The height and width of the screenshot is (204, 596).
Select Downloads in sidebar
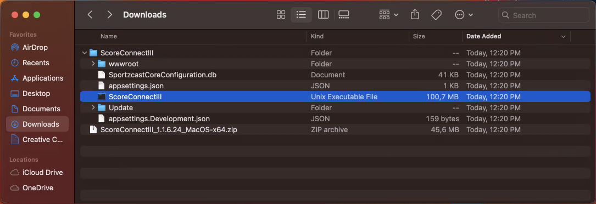pos(37,124)
